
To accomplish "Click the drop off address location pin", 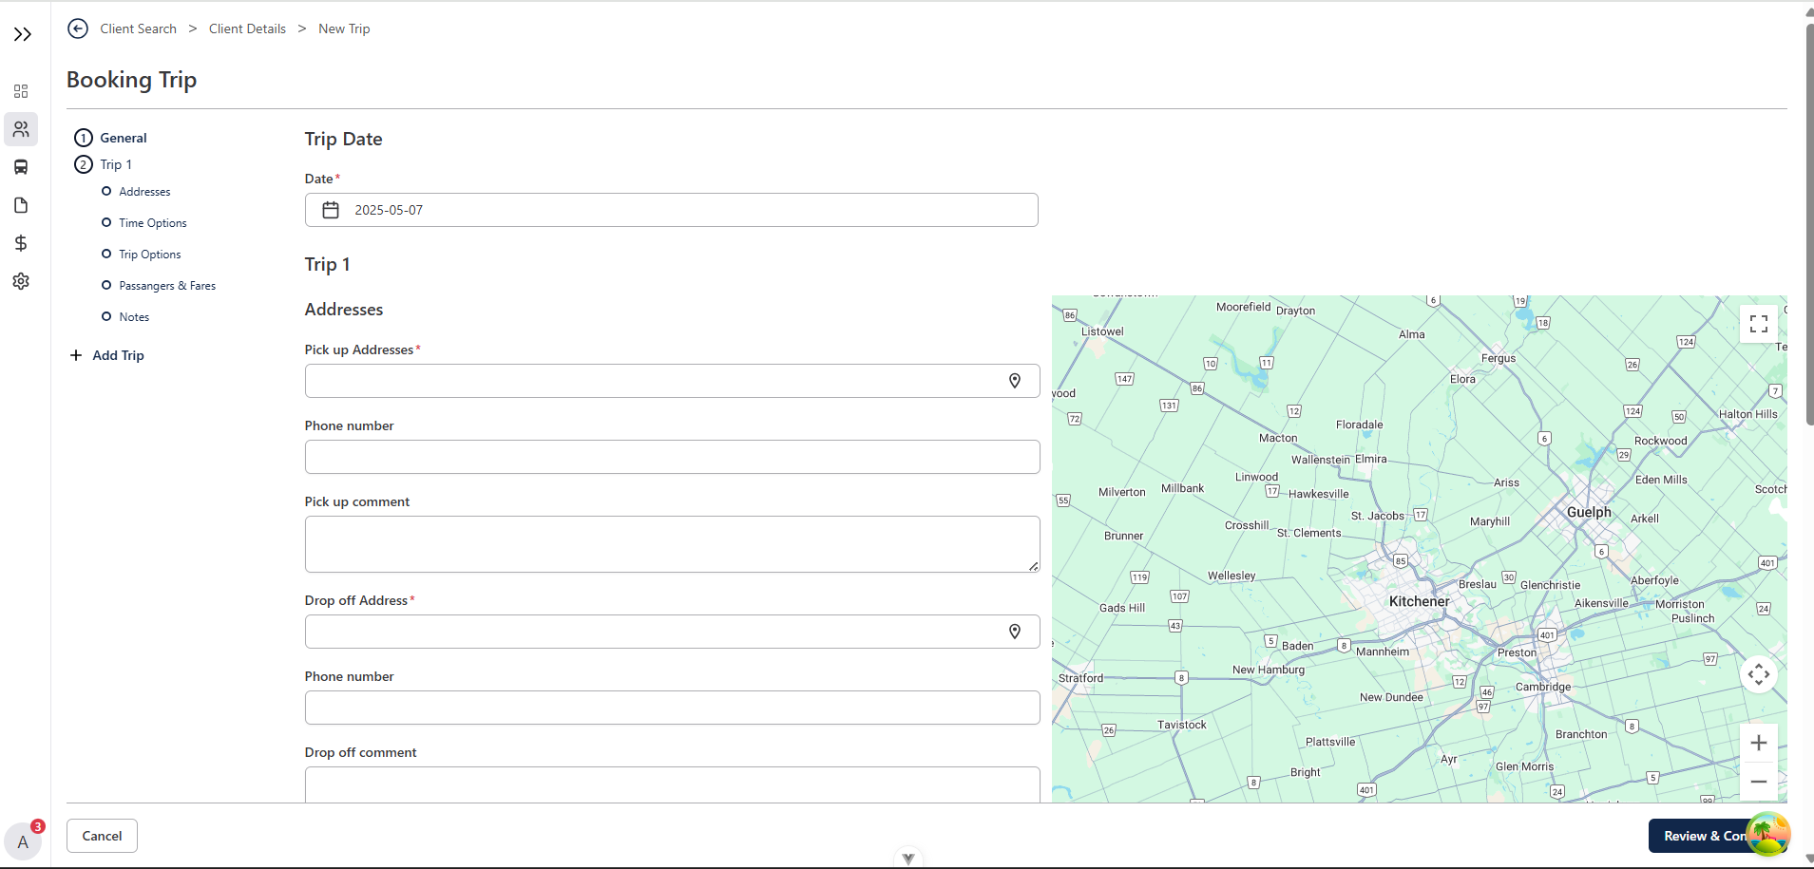I will pyautogui.click(x=1015, y=632).
